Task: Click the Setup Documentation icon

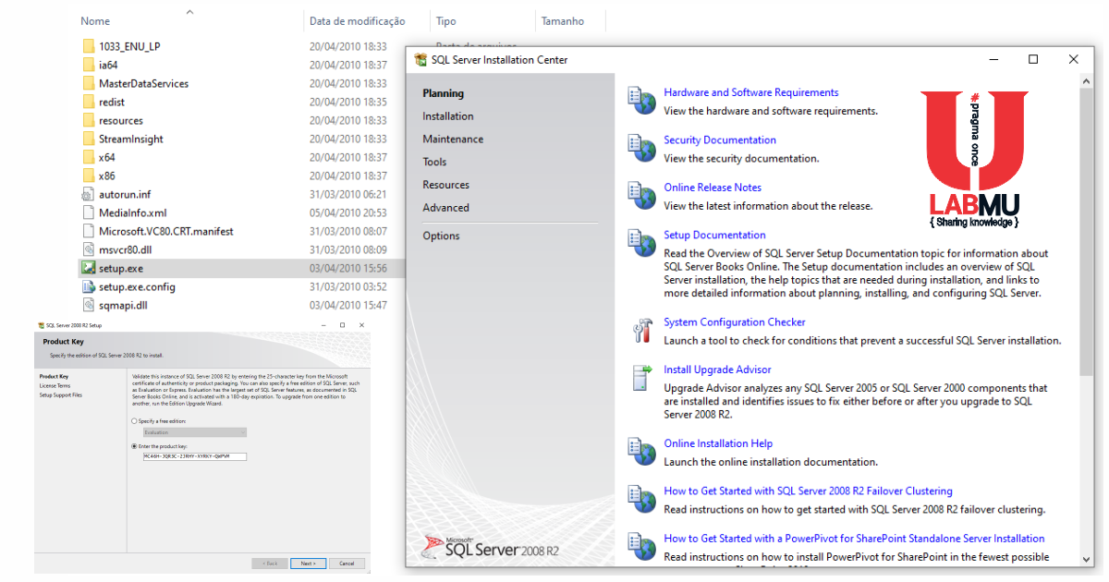Action: click(641, 243)
